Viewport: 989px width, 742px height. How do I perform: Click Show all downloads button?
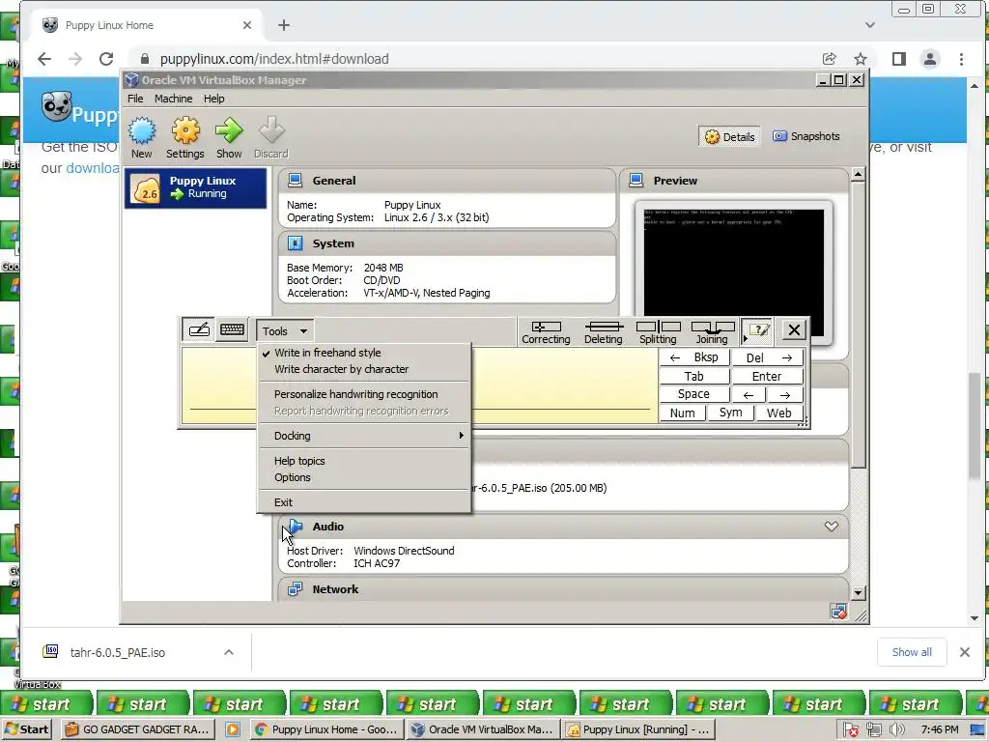pyautogui.click(x=912, y=652)
